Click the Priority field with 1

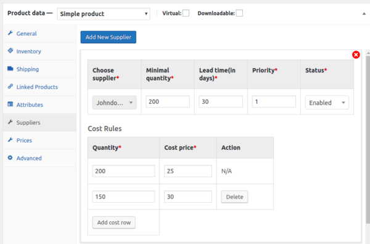[274, 101]
